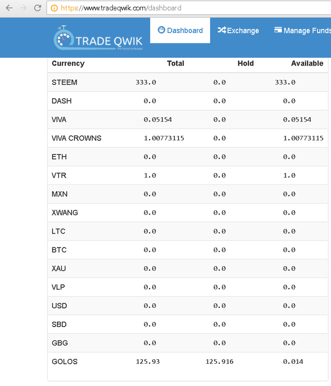Image resolution: width=331 pixels, height=386 pixels.
Task: Select the LTC currency label
Action: click(58, 231)
